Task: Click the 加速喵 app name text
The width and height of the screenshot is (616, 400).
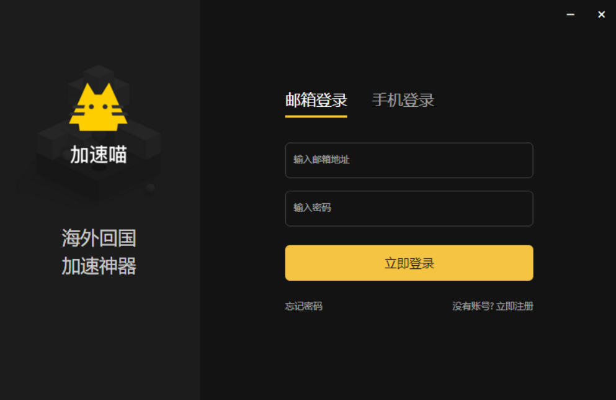Action: pyautogui.click(x=99, y=155)
